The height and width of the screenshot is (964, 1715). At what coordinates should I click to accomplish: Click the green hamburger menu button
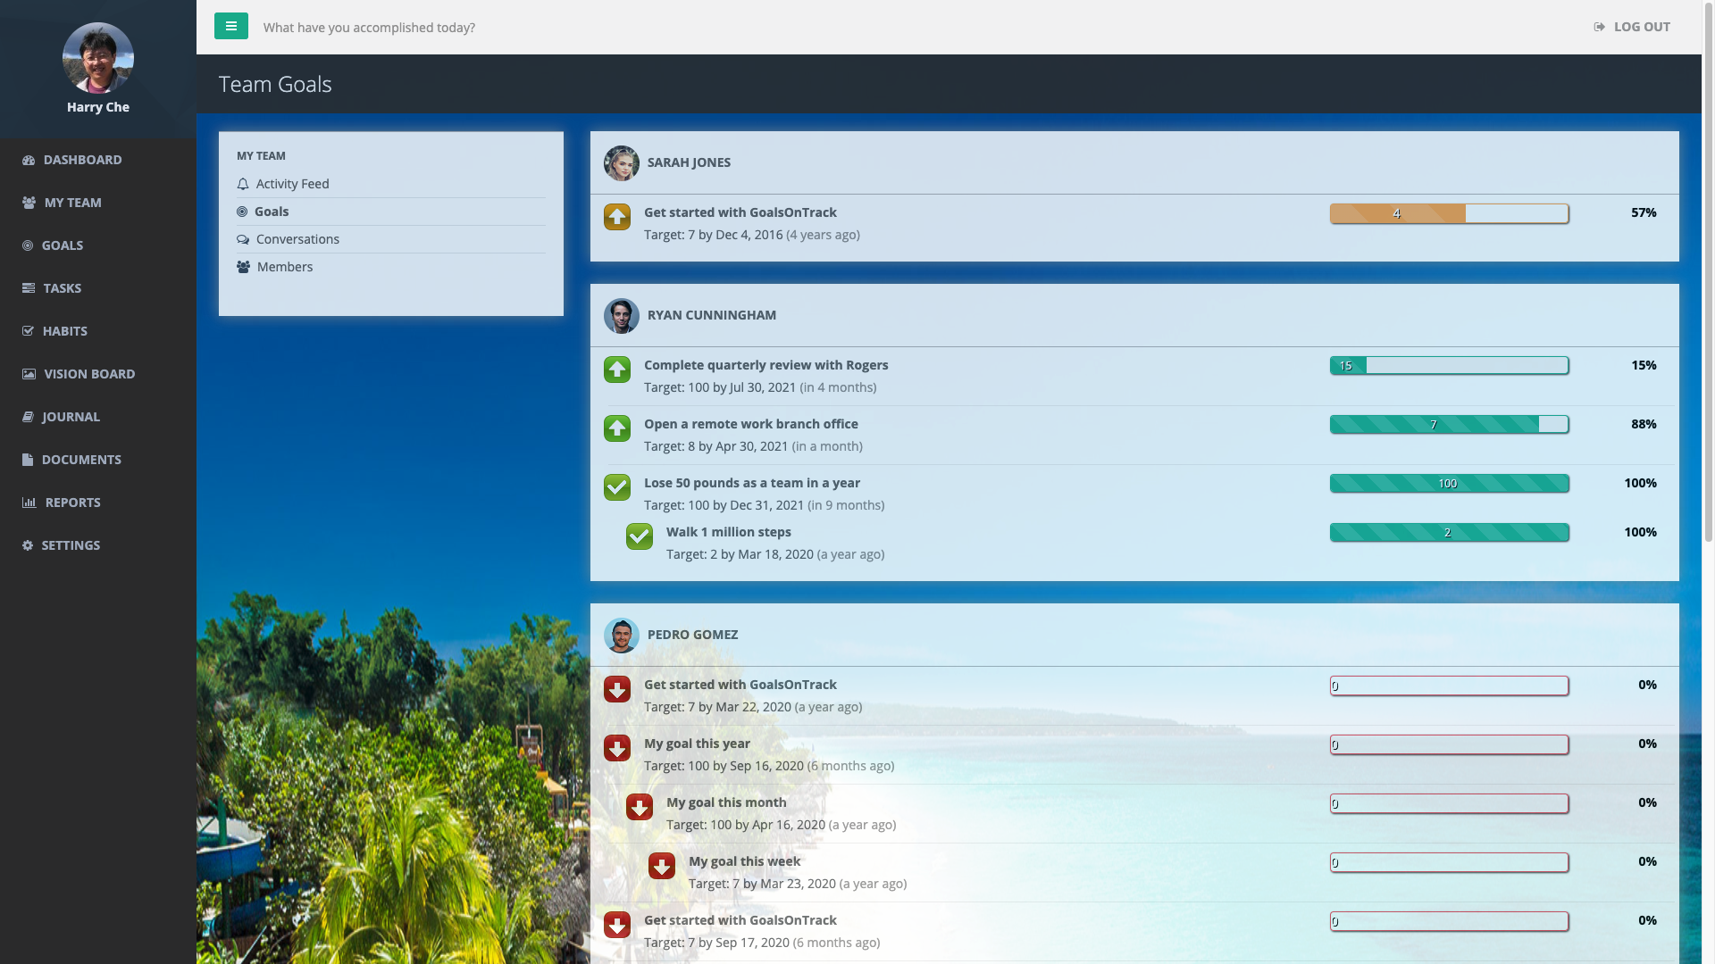click(x=230, y=26)
